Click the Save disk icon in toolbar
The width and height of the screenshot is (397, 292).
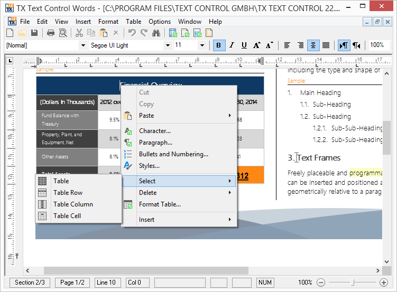point(34,33)
